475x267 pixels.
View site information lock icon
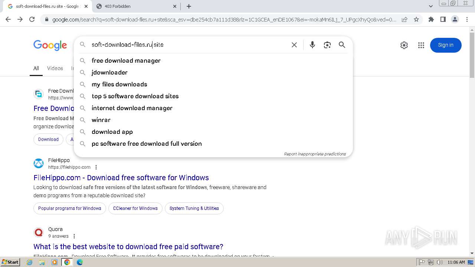46,20
